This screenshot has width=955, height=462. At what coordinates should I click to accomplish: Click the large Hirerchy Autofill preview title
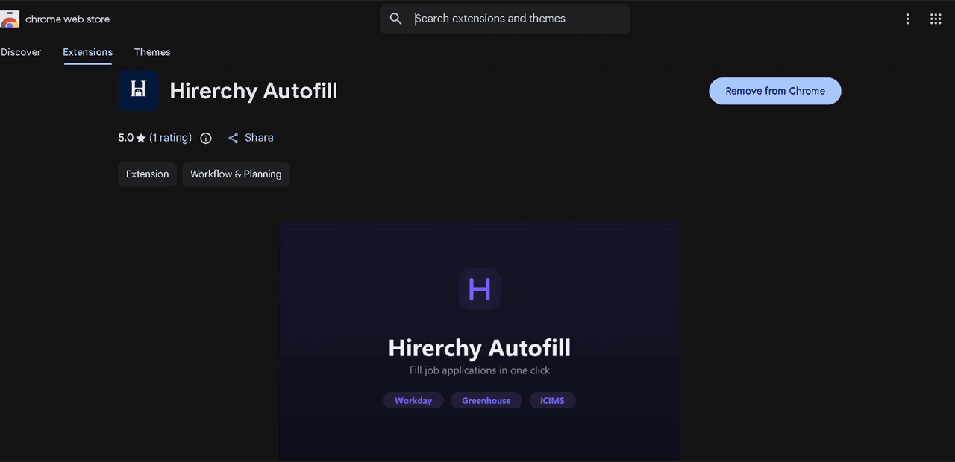[480, 348]
